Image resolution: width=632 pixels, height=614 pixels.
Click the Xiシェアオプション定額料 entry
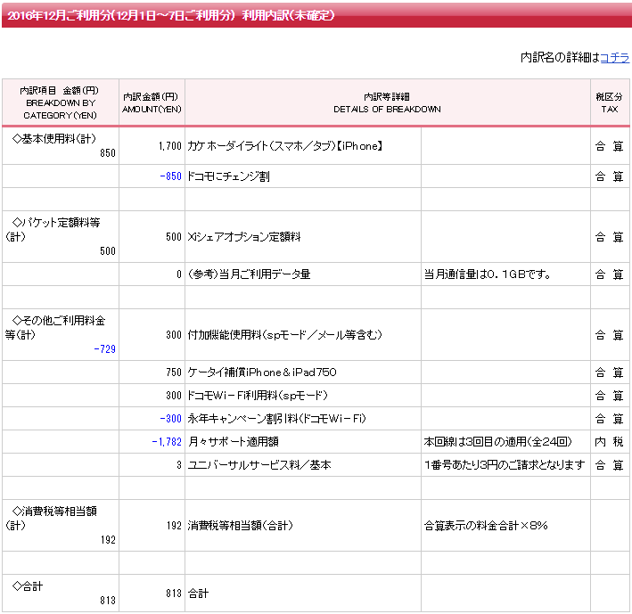tap(244, 237)
